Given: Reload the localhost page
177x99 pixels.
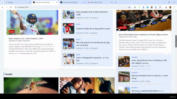Looking at the screenshot, I should [x=11, y=7].
